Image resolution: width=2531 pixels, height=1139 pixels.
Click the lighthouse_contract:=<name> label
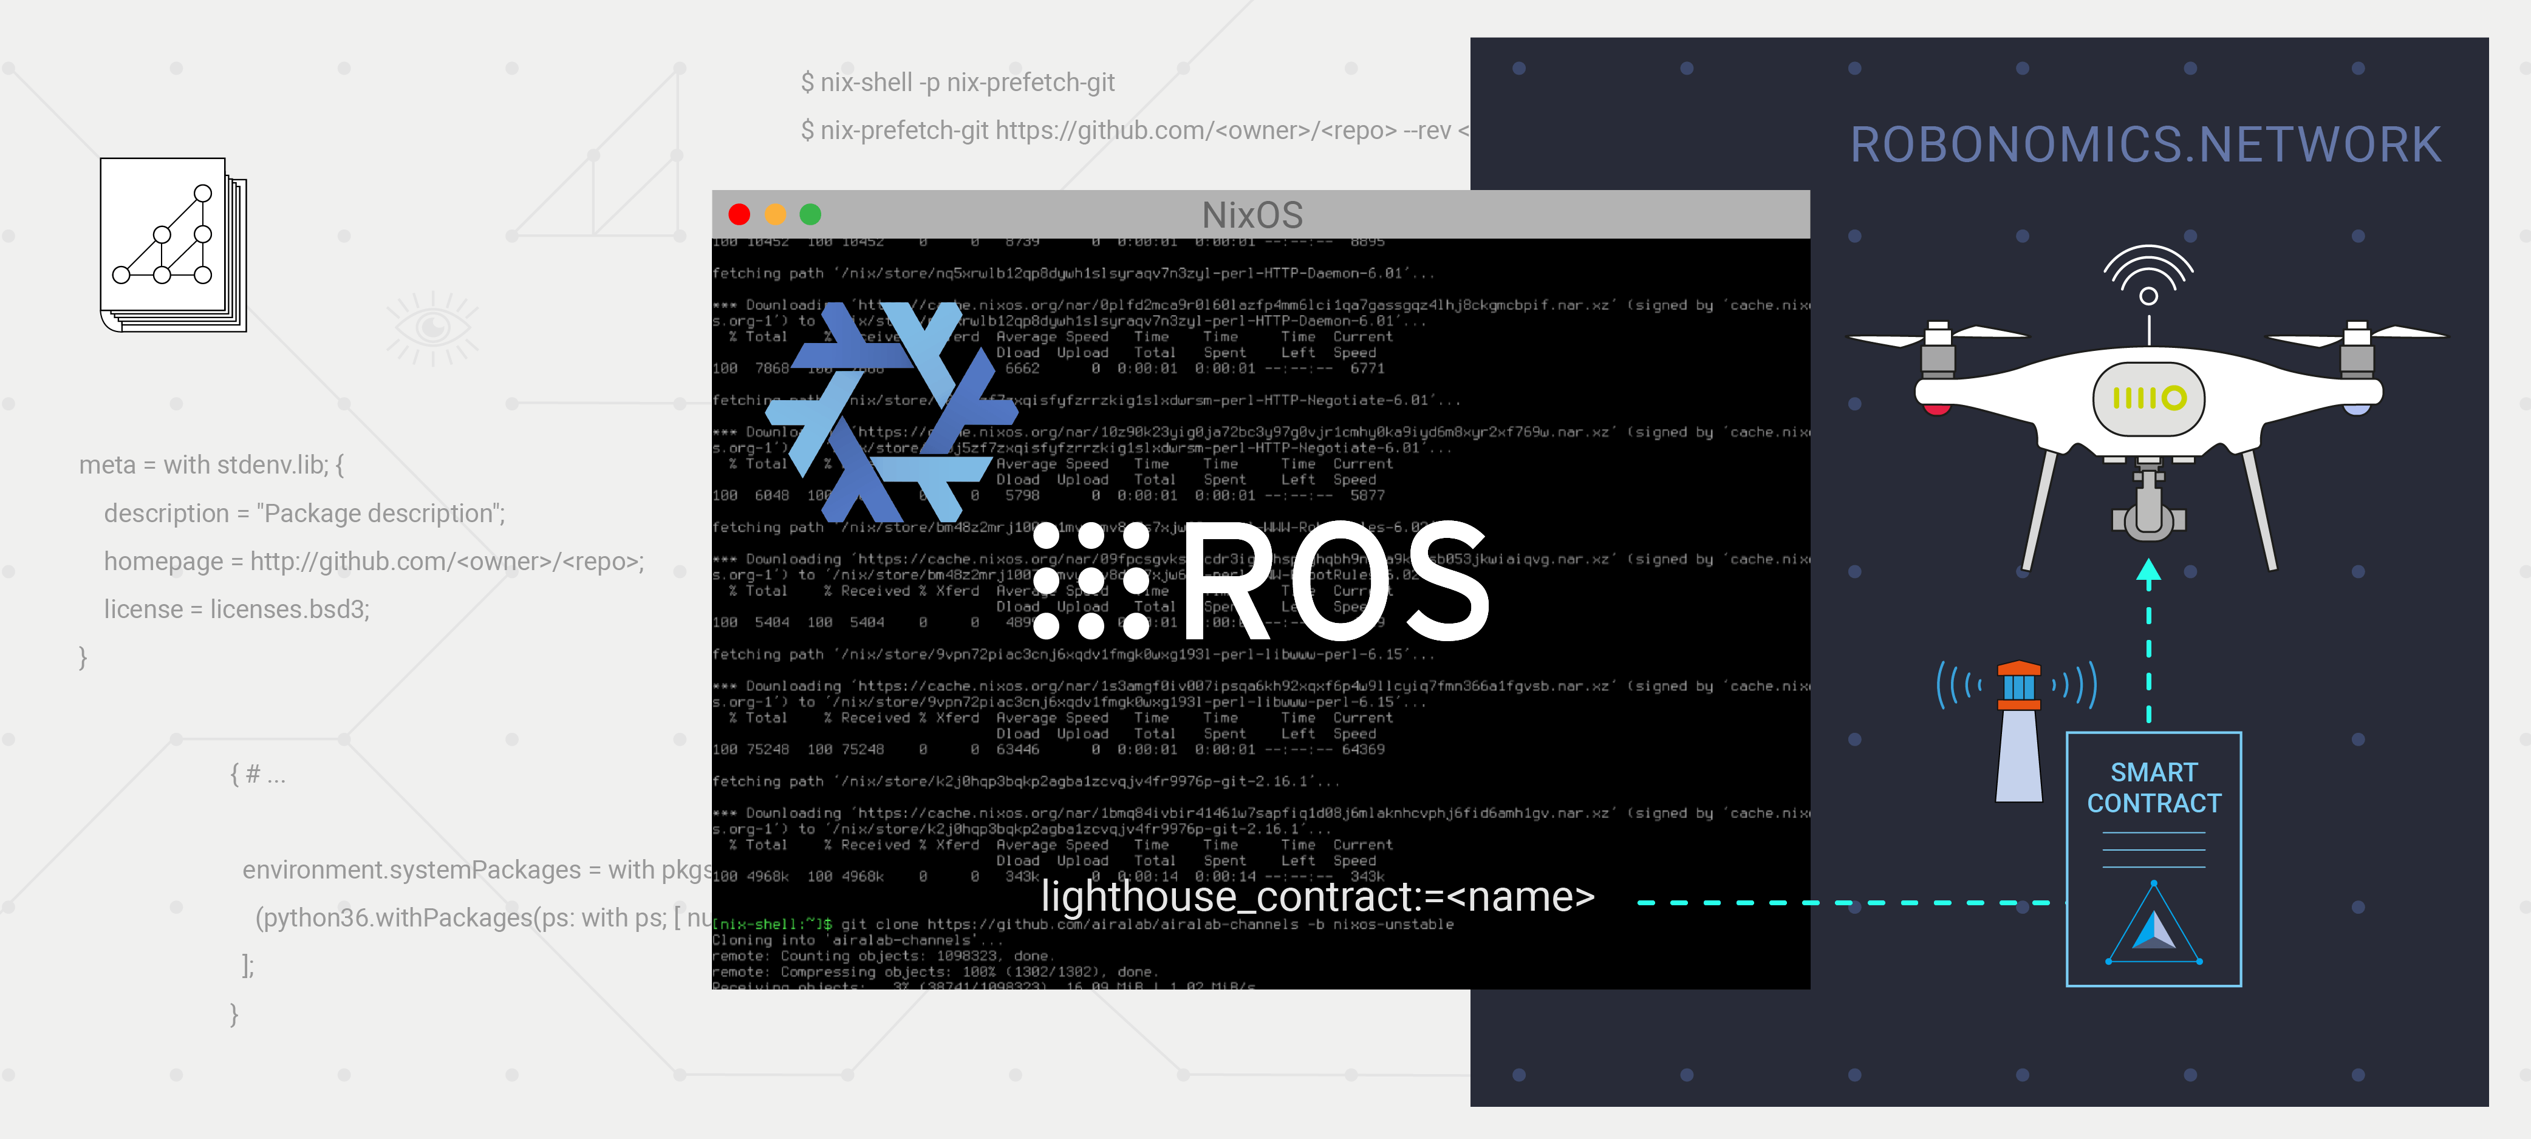click(x=1317, y=897)
